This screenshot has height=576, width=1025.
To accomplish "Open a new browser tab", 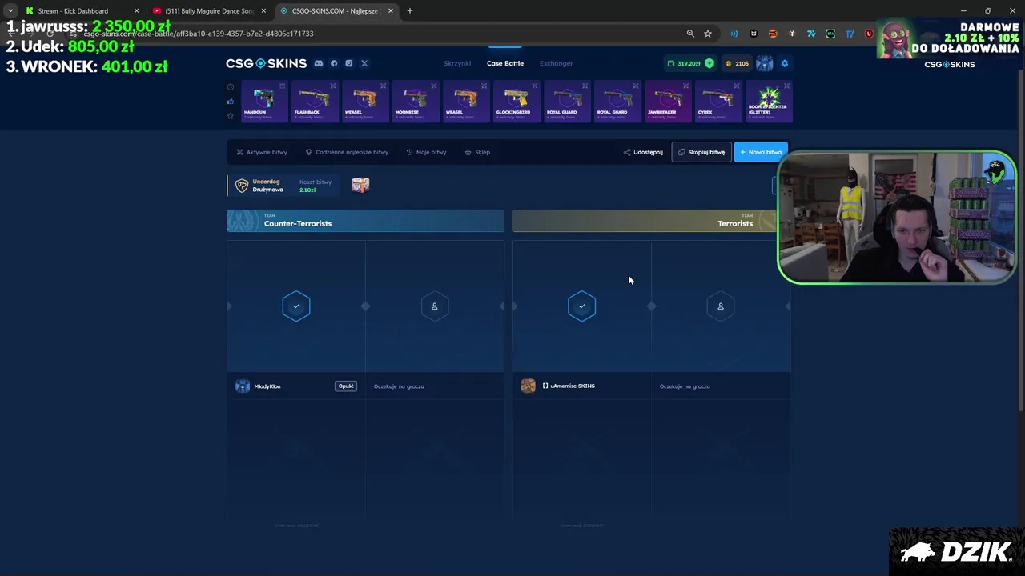I will tap(410, 11).
